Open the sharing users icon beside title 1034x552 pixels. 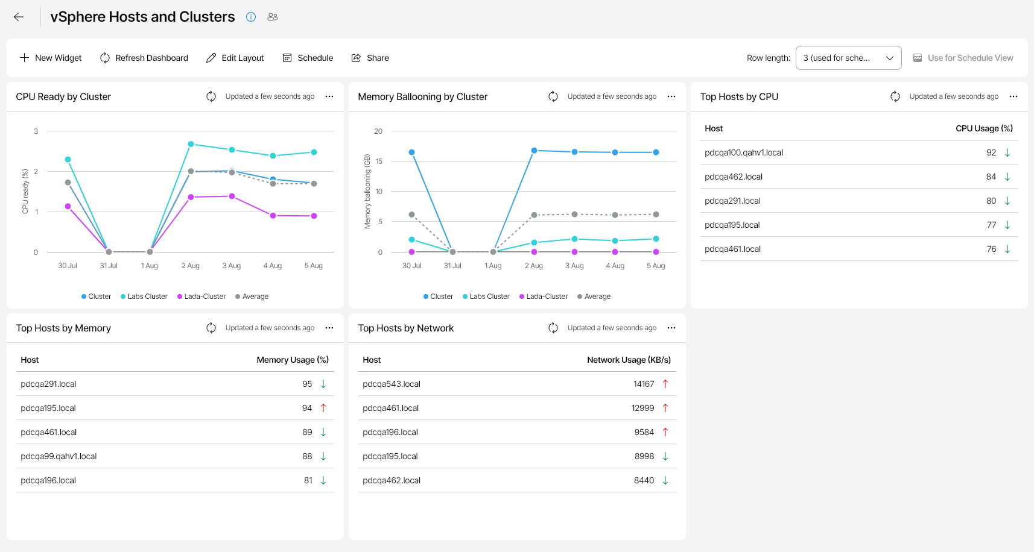tap(273, 17)
